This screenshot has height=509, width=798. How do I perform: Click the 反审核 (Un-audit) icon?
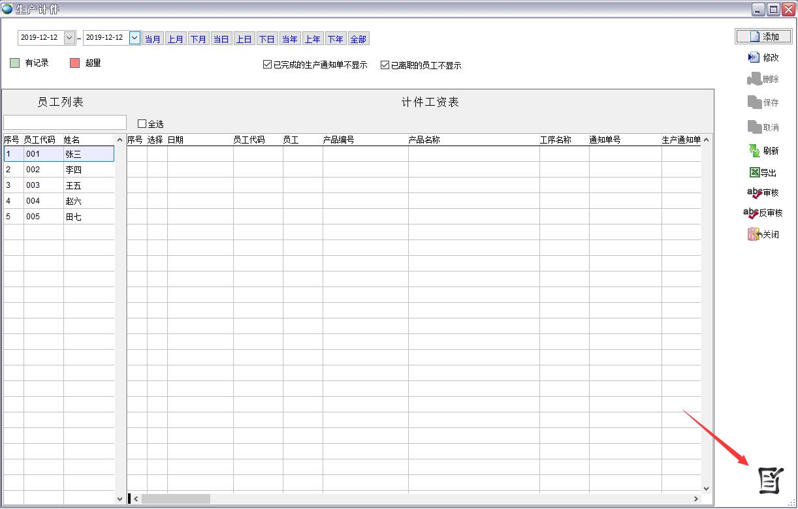(x=751, y=213)
